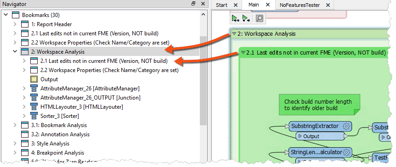Viewport: 396px width, 167px height.
Task: Click the AttributeManager_26_OUTPUT junction icon
Action: (x=34, y=98)
